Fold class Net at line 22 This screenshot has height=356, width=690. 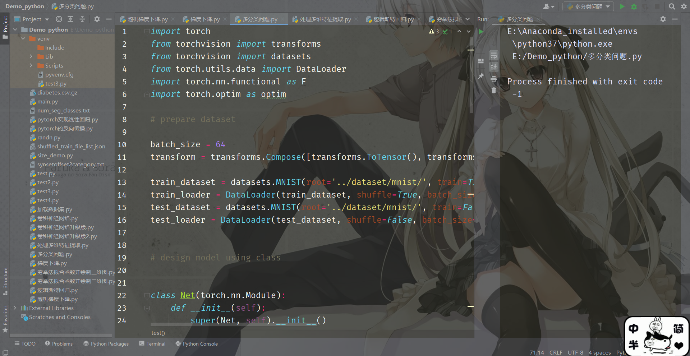[x=147, y=295]
